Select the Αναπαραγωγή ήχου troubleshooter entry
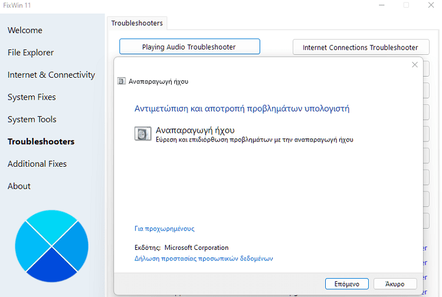Image resolution: width=442 pixels, height=297 pixels. 244,134
